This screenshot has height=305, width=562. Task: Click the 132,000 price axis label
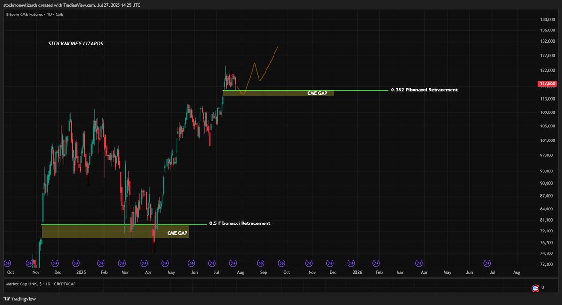pyautogui.click(x=547, y=41)
